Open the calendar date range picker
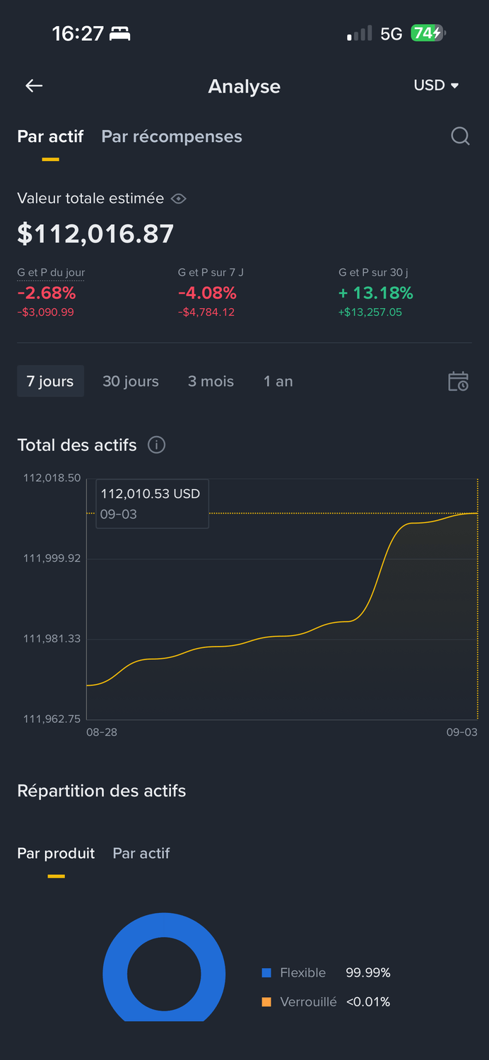This screenshot has width=489, height=1060. 458,382
